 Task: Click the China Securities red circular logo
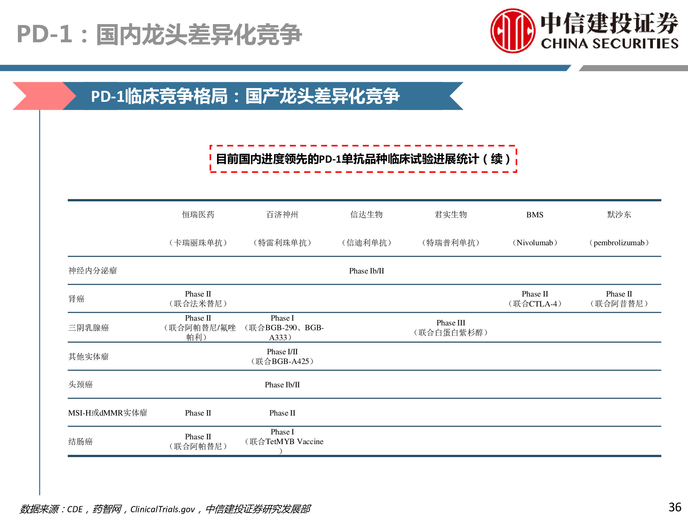pyautogui.click(x=513, y=31)
